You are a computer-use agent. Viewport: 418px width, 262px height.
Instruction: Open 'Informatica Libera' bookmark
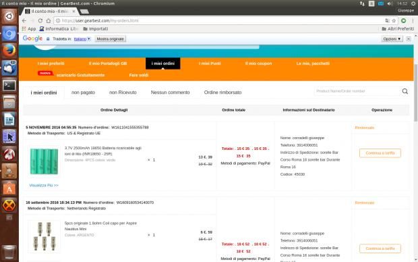point(59,28)
